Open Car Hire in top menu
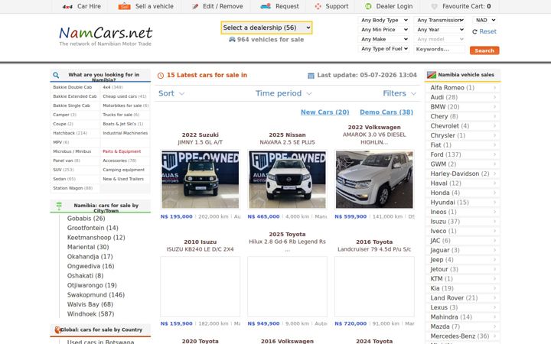Screen dimensions: 551x344 tap(82, 6)
